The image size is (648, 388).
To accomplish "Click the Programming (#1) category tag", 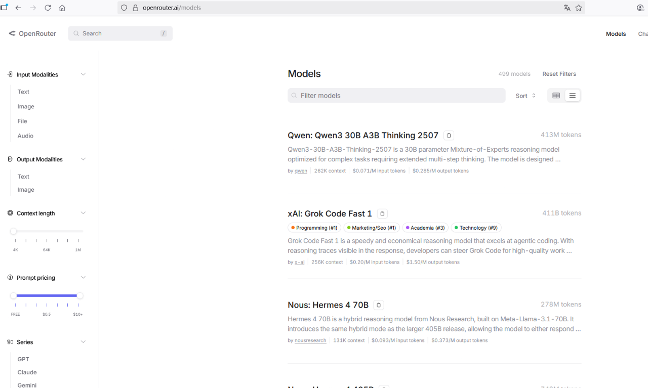I will tap(314, 228).
